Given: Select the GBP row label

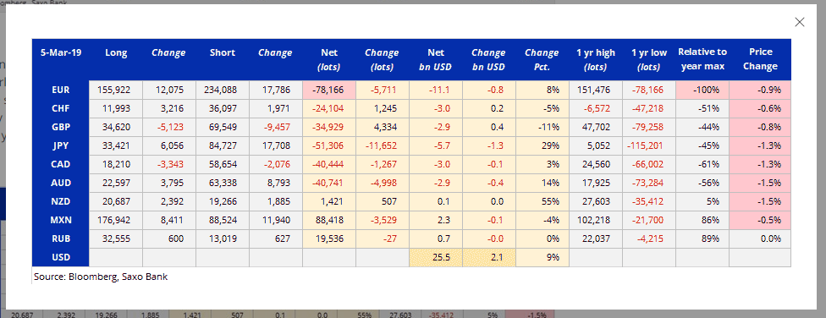Looking at the screenshot, I should (61, 127).
